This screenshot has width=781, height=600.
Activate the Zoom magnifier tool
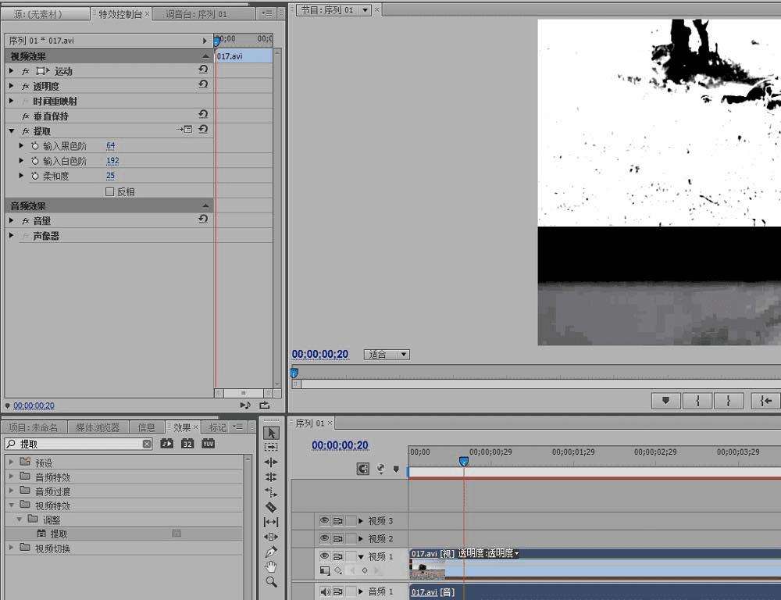click(271, 581)
